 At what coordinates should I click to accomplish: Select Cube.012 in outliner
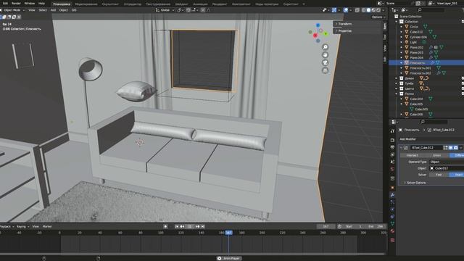(x=416, y=32)
